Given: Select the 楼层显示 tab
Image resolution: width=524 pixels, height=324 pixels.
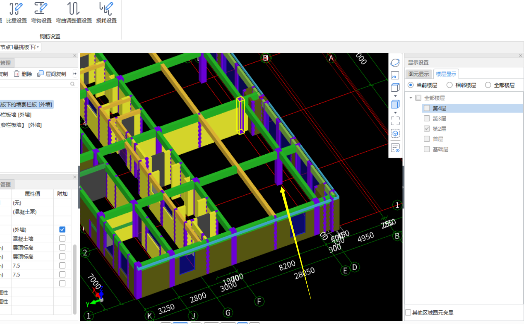Looking at the screenshot, I should [x=446, y=74].
